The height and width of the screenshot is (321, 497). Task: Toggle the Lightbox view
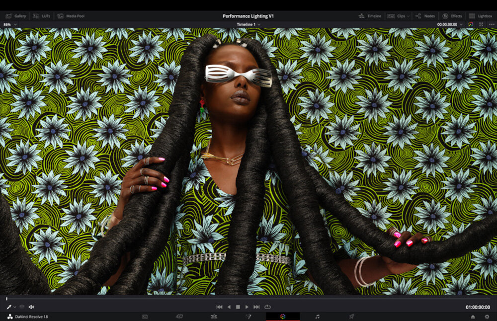481,16
